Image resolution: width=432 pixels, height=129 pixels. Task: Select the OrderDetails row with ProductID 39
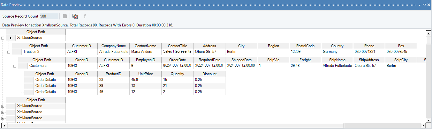[125, 86]
